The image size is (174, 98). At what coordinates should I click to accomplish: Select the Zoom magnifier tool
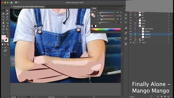pyautogui.click(x=7, y=33)
